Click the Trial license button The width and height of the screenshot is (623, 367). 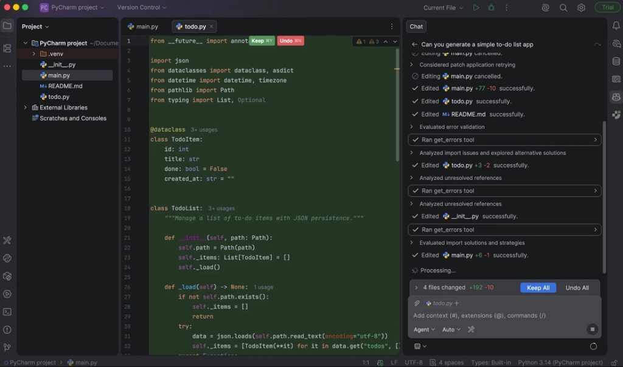click(607, 7)
